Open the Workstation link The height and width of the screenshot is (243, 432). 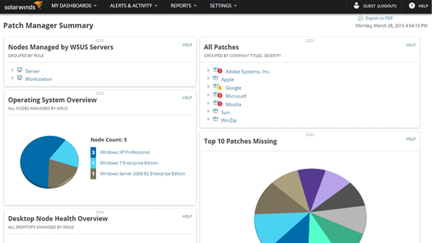coord(39,79)
